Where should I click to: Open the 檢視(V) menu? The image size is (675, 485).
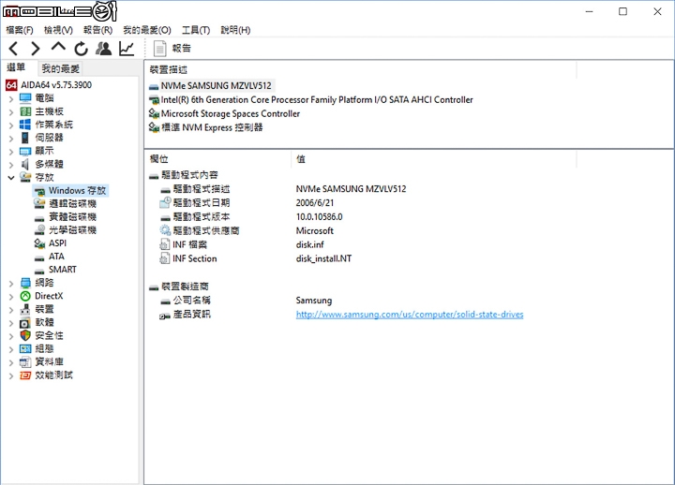tap(58, 30)
